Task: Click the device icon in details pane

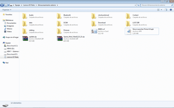Action: [6, 105]
